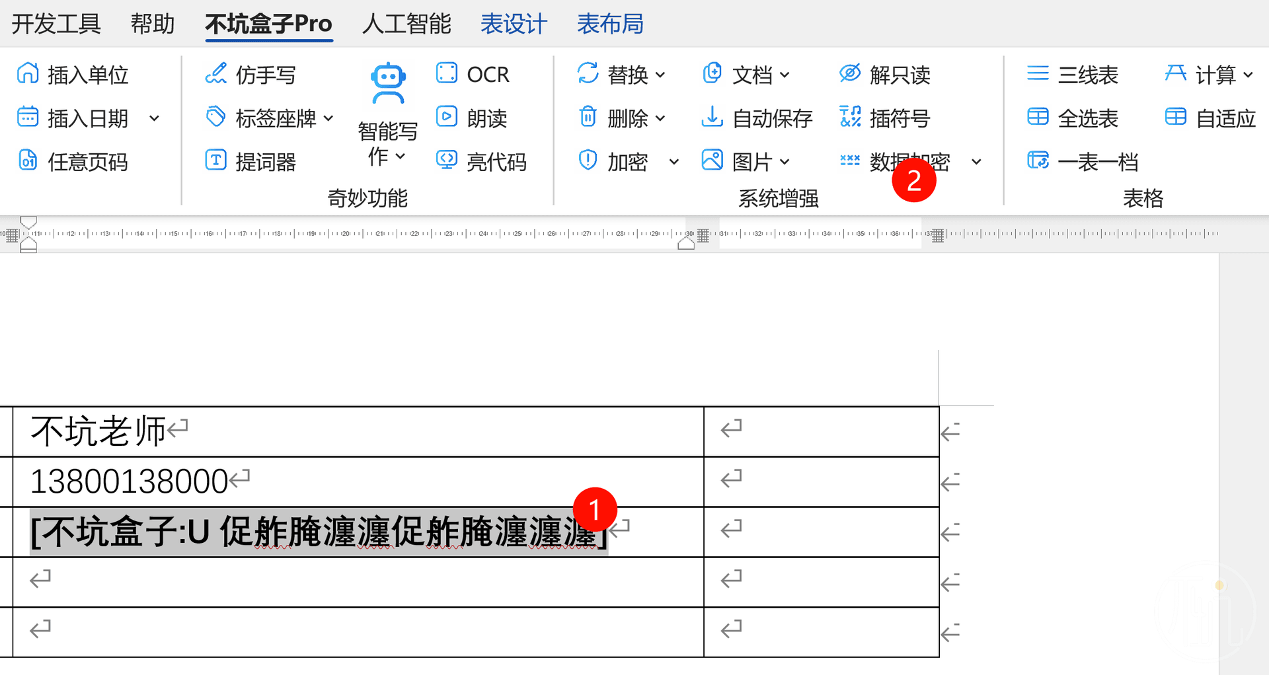
Task: Expand the 加密 dropdown arrow
Action: tap(674, 162)
